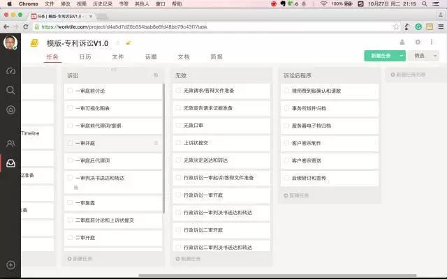Click the 筛选 filter button
The image size is (447, 279).
(x=419, y=56)
